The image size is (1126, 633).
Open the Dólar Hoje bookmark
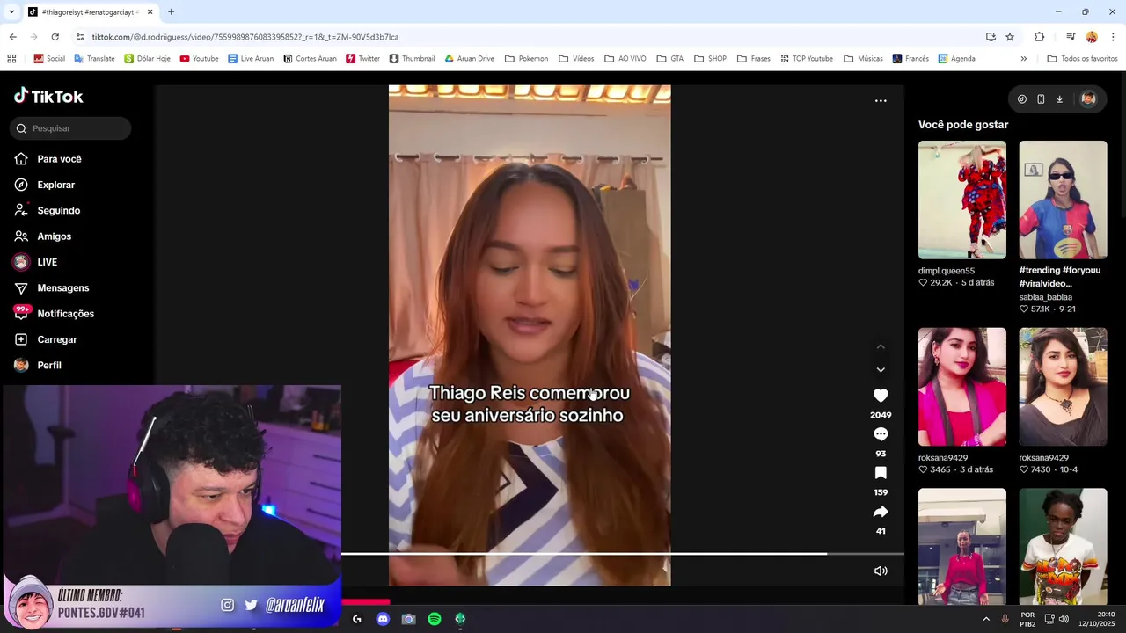[x=147, y=59]
